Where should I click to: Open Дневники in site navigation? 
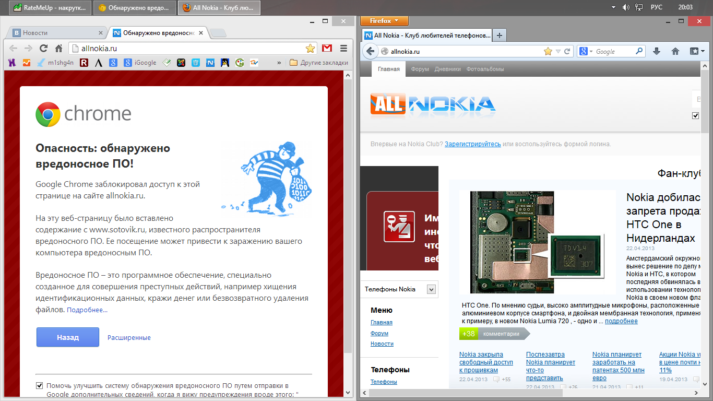(447, 69)
